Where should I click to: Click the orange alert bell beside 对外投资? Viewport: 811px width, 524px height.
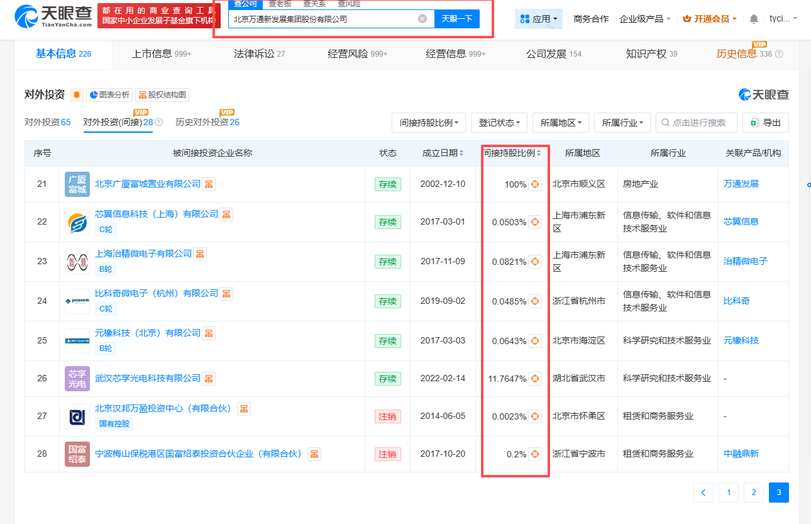click(77, 95)
